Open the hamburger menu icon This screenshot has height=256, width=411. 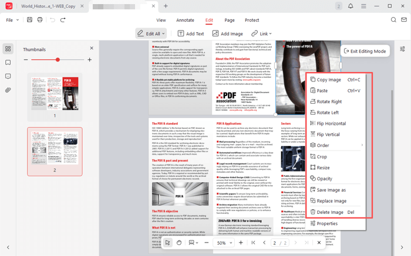(363, 6)
